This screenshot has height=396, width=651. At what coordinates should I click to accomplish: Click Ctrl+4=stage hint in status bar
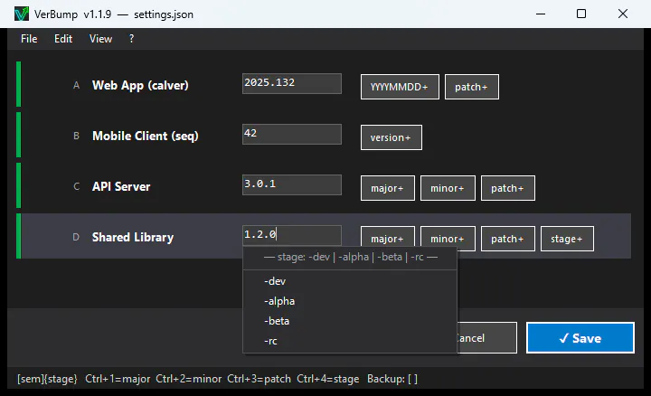pyautogui.click(x=328, y=379)
